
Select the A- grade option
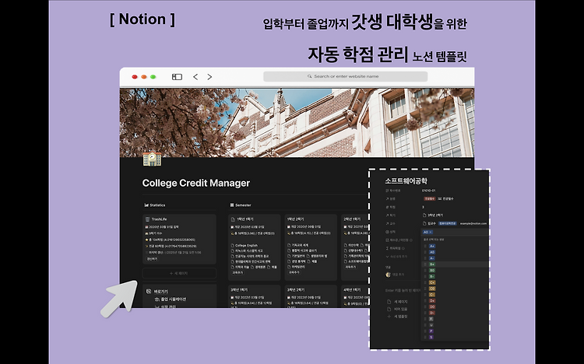click(432, 258)
